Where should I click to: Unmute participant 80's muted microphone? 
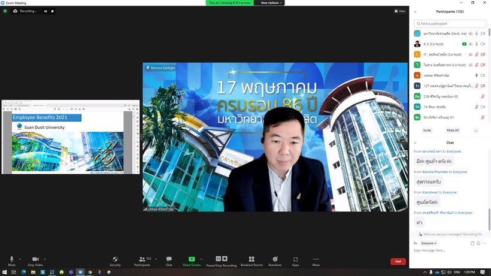click(483, 117)
